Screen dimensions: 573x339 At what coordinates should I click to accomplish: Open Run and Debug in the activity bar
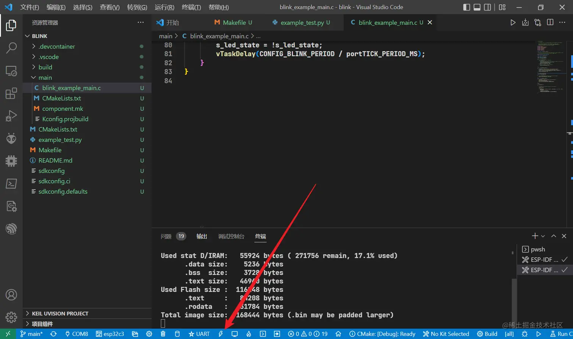coord(11,116)
